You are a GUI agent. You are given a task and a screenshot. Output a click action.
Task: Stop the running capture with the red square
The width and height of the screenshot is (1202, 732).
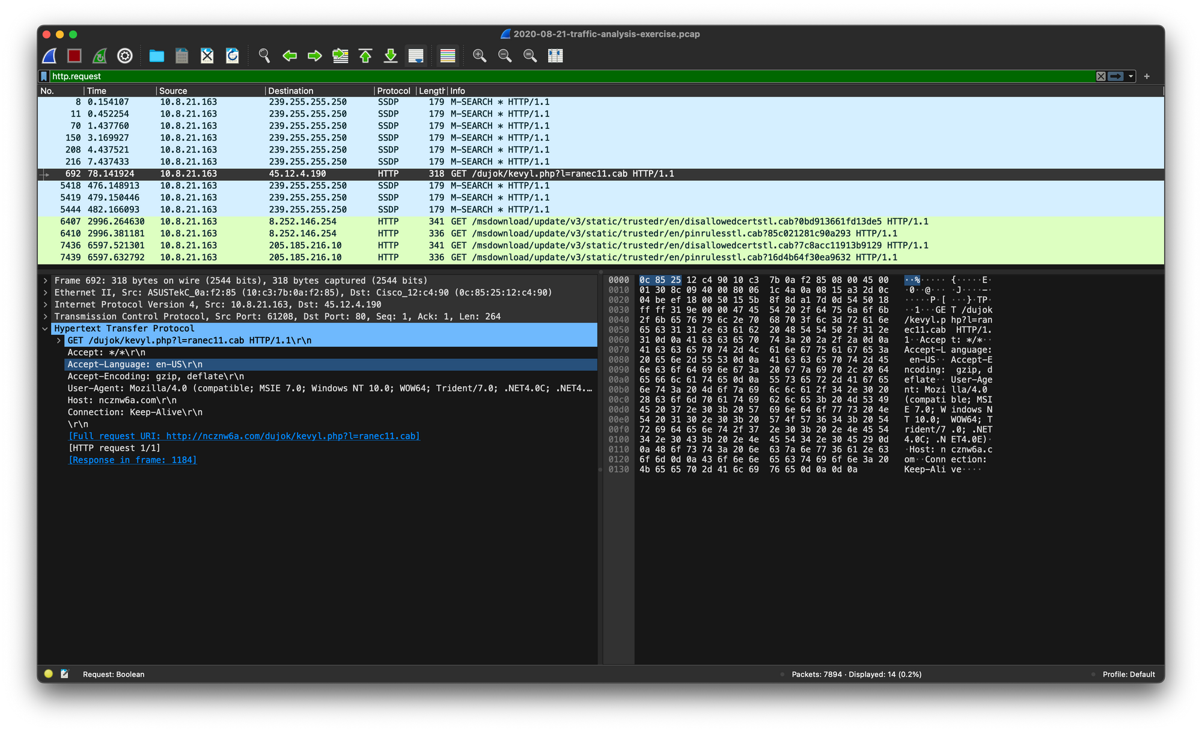coord(75,56)
